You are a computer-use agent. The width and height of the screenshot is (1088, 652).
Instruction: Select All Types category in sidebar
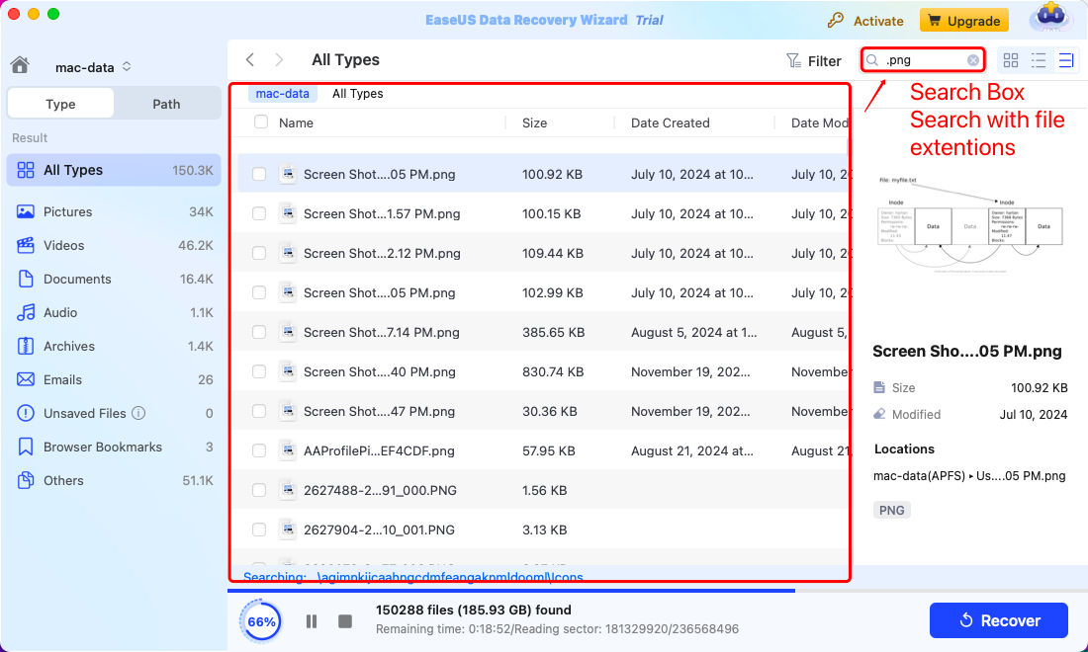(114, 170)
